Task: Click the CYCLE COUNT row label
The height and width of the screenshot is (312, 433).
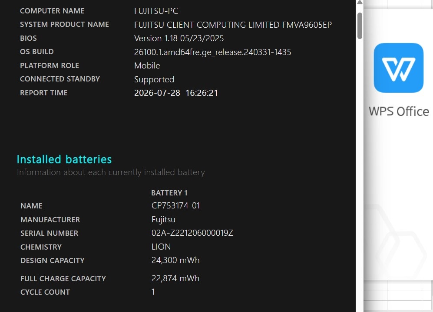Action: [x=45, y=292]
